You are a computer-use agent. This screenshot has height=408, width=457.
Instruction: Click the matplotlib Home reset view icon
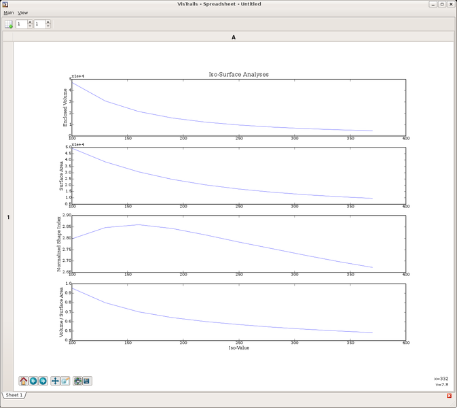coord(23,381)
